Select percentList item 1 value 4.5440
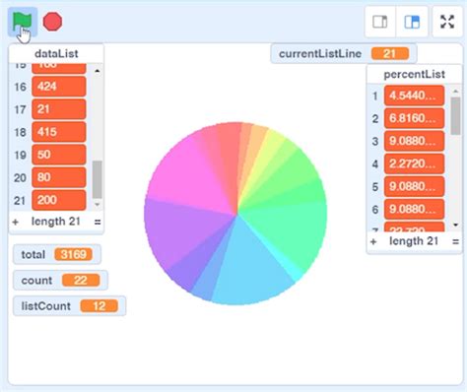This screenshot has width=467, height=392. (414, 96)
